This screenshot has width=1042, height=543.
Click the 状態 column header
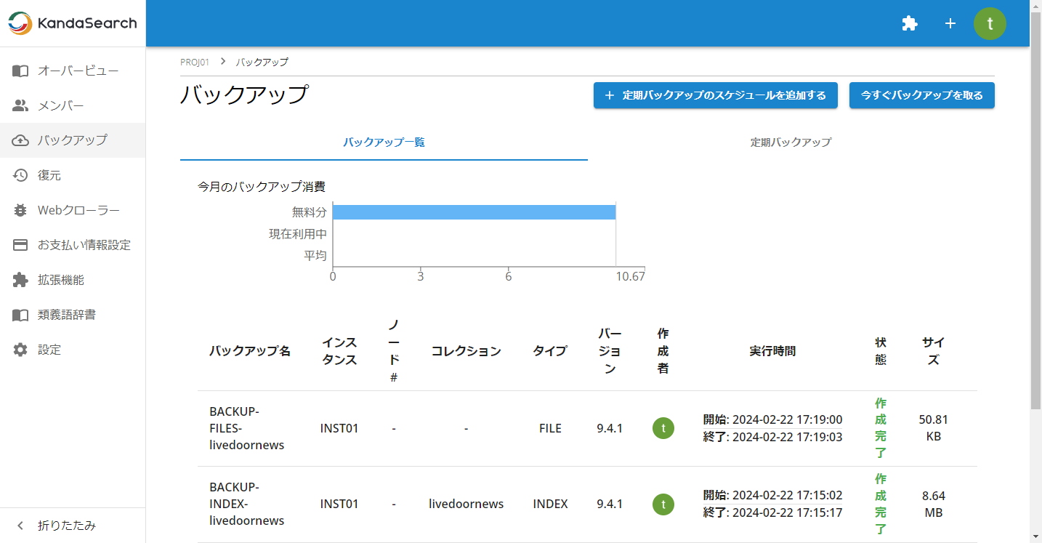tap(881, 351)
